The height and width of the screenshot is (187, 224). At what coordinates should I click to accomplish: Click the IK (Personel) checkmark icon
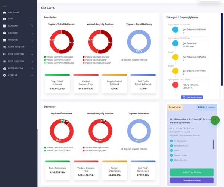point(172,141)
